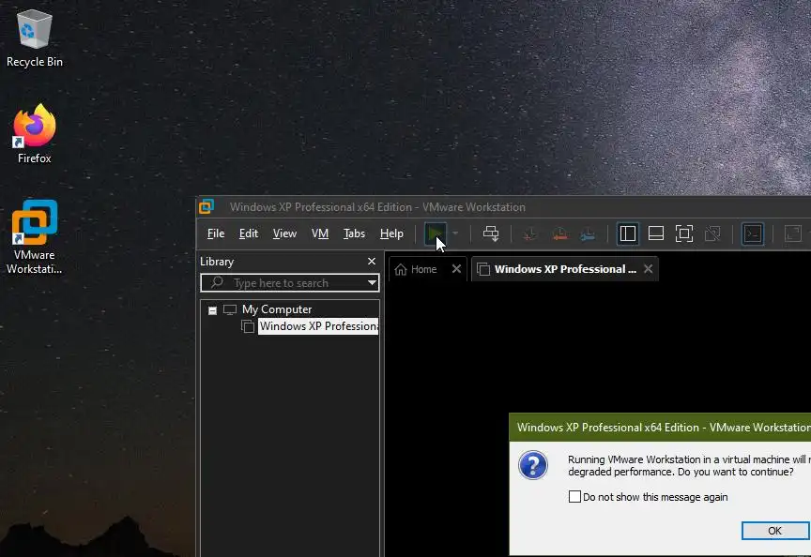Viewport: 811px width, 557px height.
Task: Click the Library search magnifier icon
Action: 217,282
